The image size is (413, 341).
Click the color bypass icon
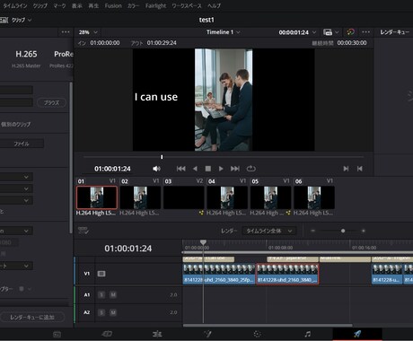point(350,32)
